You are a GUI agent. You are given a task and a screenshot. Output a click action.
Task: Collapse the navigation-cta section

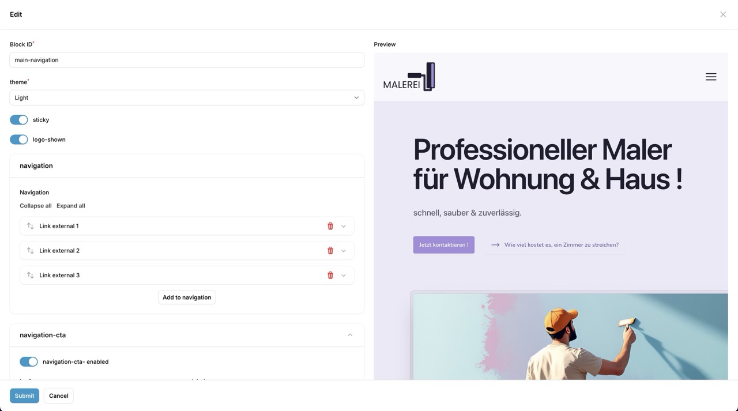(x=349, y=335)
